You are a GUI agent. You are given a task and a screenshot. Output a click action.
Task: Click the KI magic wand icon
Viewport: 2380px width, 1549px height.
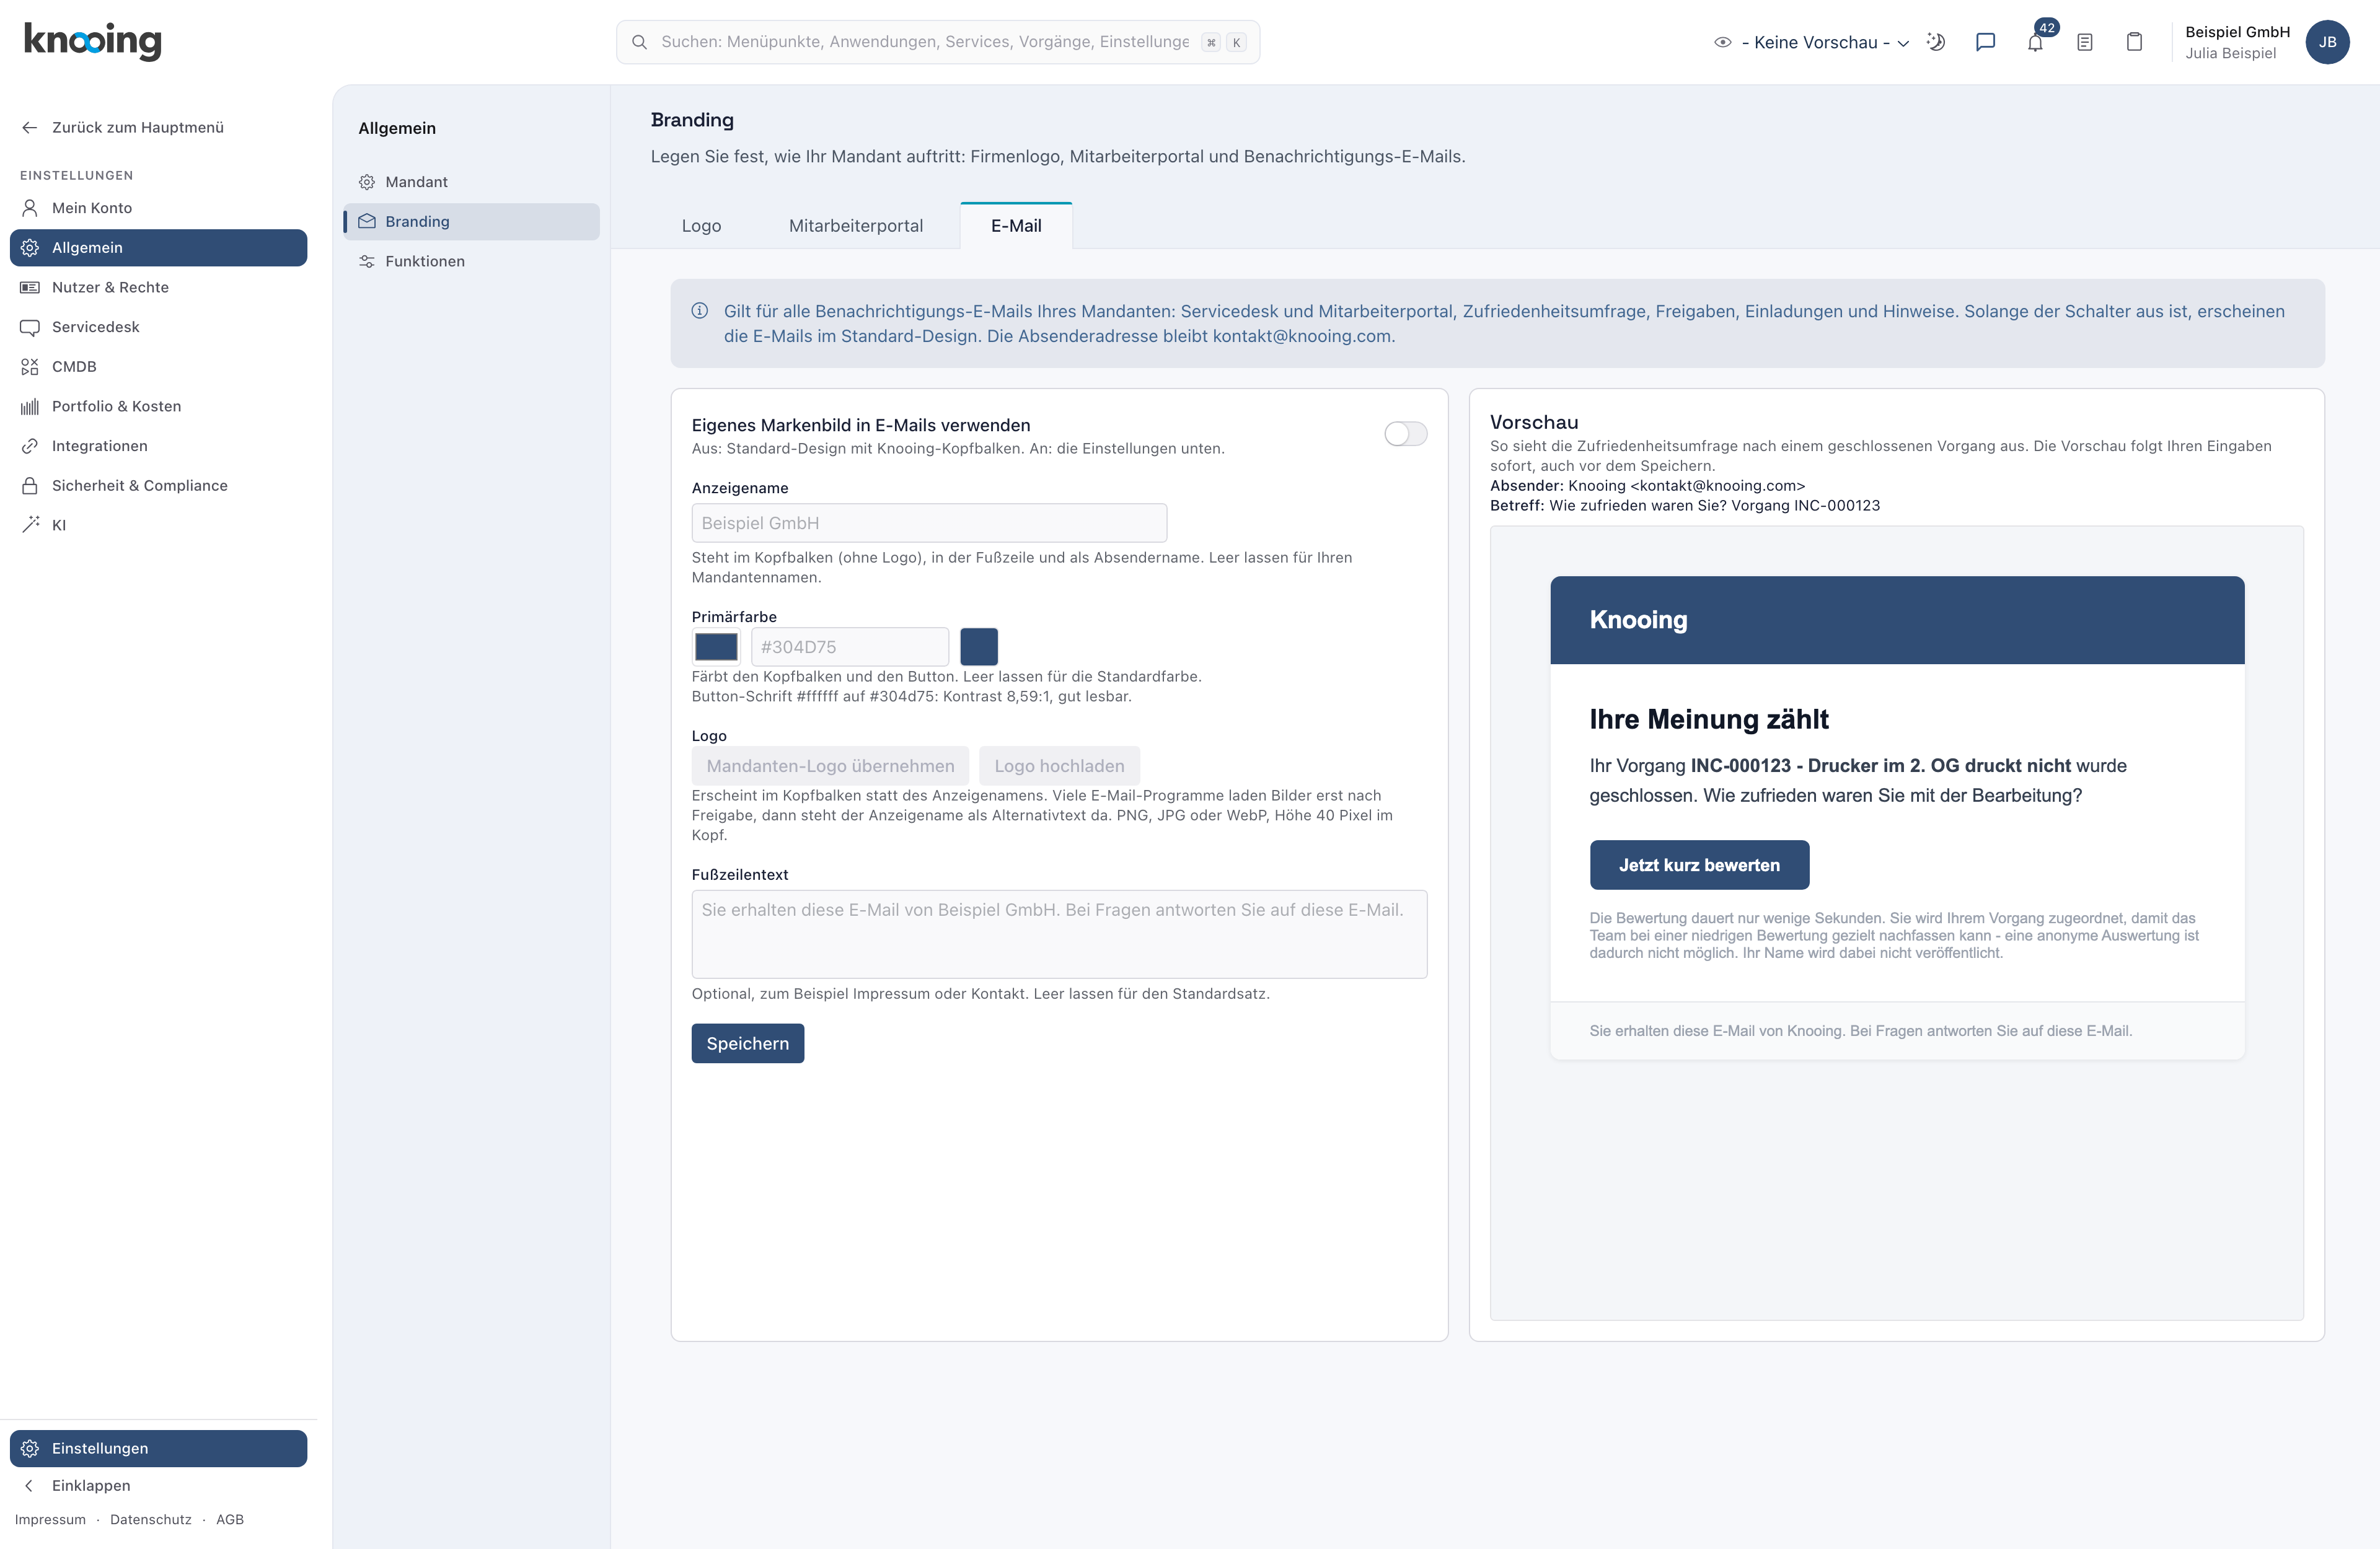point(30,525)
